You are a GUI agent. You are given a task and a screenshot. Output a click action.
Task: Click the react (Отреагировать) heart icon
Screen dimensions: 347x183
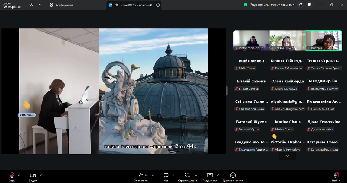187,175
